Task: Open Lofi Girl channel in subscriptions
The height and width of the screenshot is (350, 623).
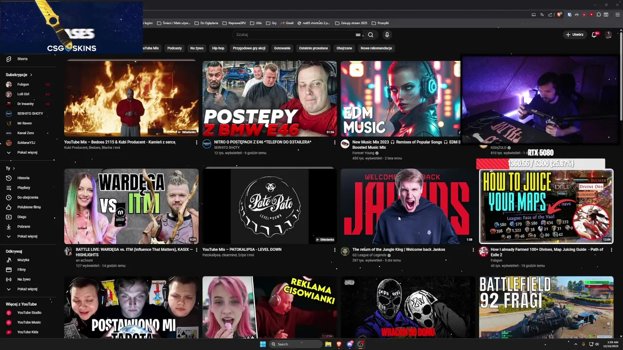Action: point(23,94)
